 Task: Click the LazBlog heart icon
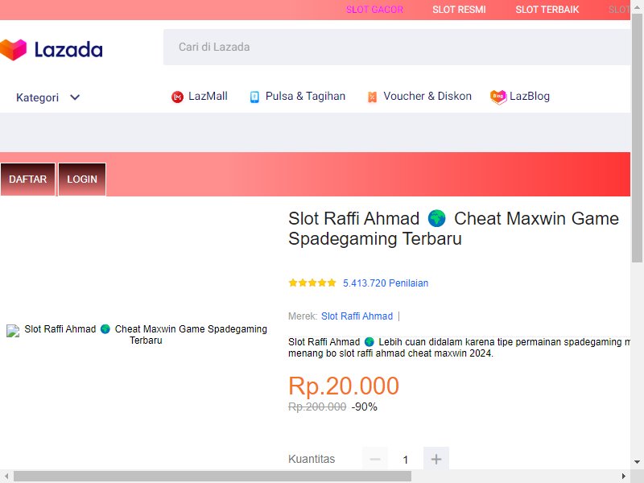(x=498, y=97)
